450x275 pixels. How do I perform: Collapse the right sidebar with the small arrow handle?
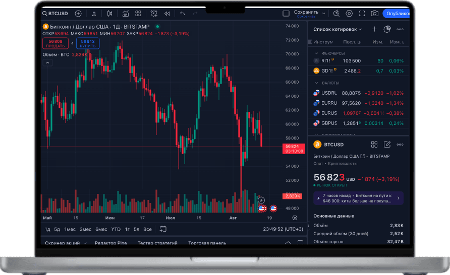[x=309, y=226]
